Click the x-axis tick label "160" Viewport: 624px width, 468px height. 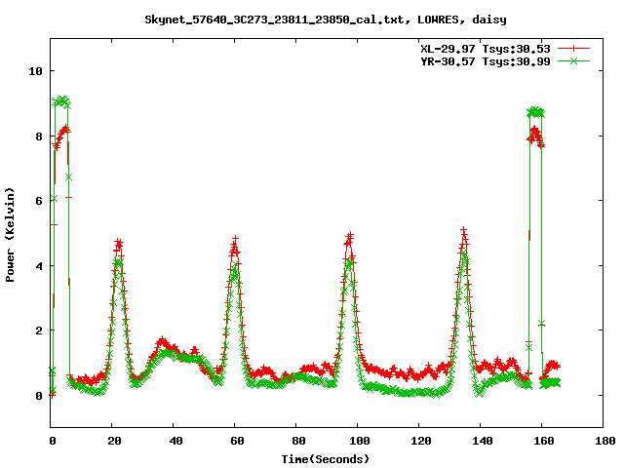click(544, 441)
